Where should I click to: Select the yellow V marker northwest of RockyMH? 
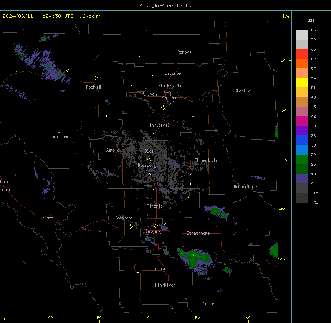pos(67,71)
